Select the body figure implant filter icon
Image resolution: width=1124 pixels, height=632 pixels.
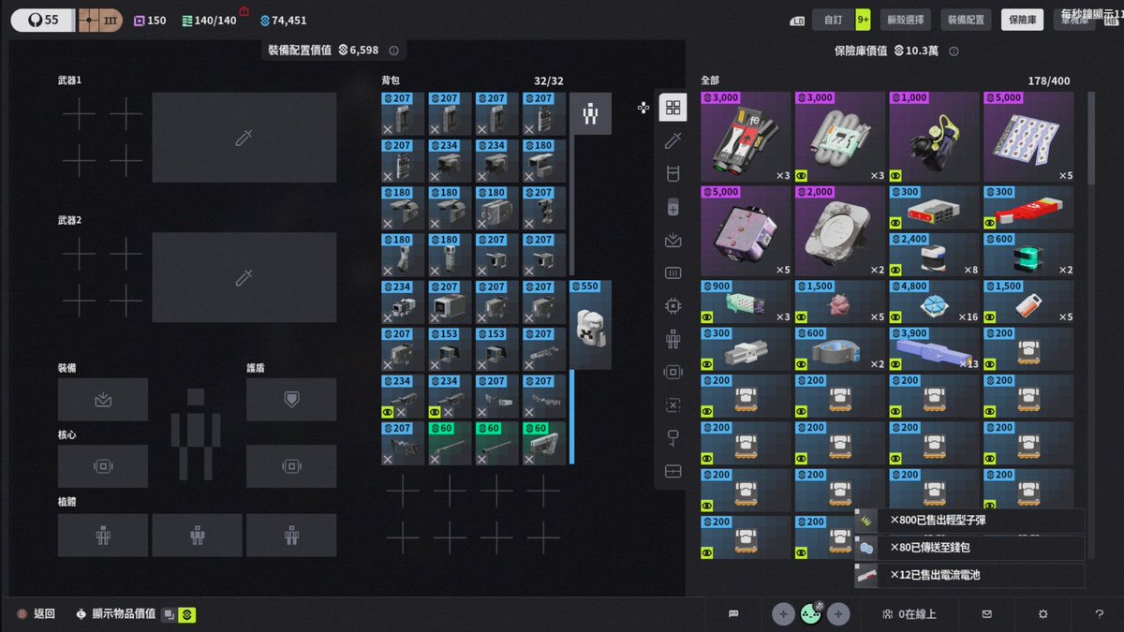673,339
